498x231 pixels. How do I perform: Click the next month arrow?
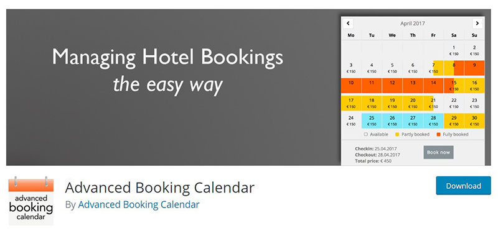click(x=477, y=24)
